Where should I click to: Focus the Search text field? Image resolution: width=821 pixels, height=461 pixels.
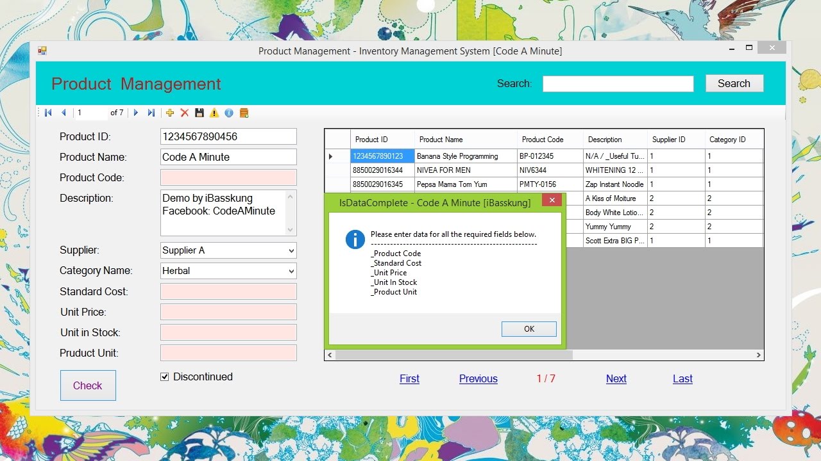point(618,84)
